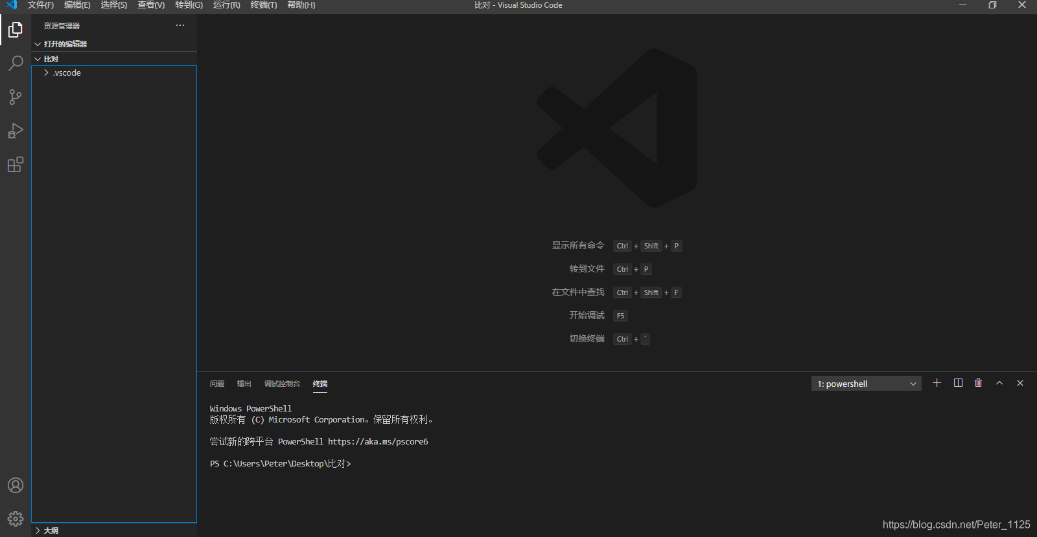Viewport: 1037px width, 537px height.
Task: Open the 终端(T) menu
Action: point(264,5)
